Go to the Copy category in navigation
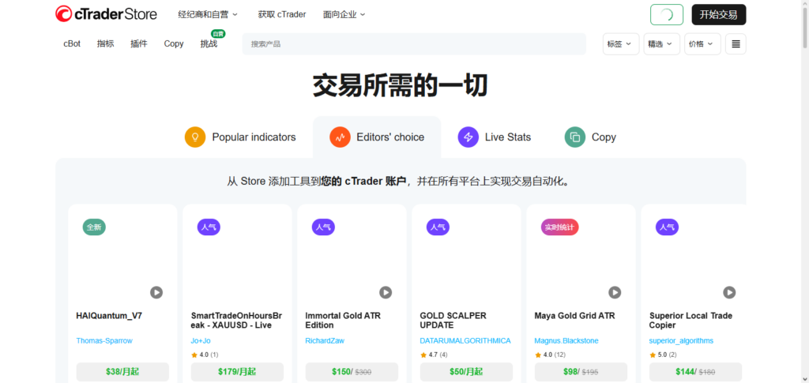This screenshot has height=383, width=809. (x=174, y=43)
